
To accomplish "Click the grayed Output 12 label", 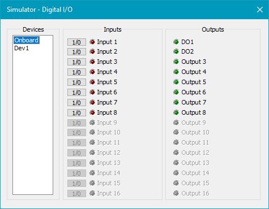I will [195, 153].
